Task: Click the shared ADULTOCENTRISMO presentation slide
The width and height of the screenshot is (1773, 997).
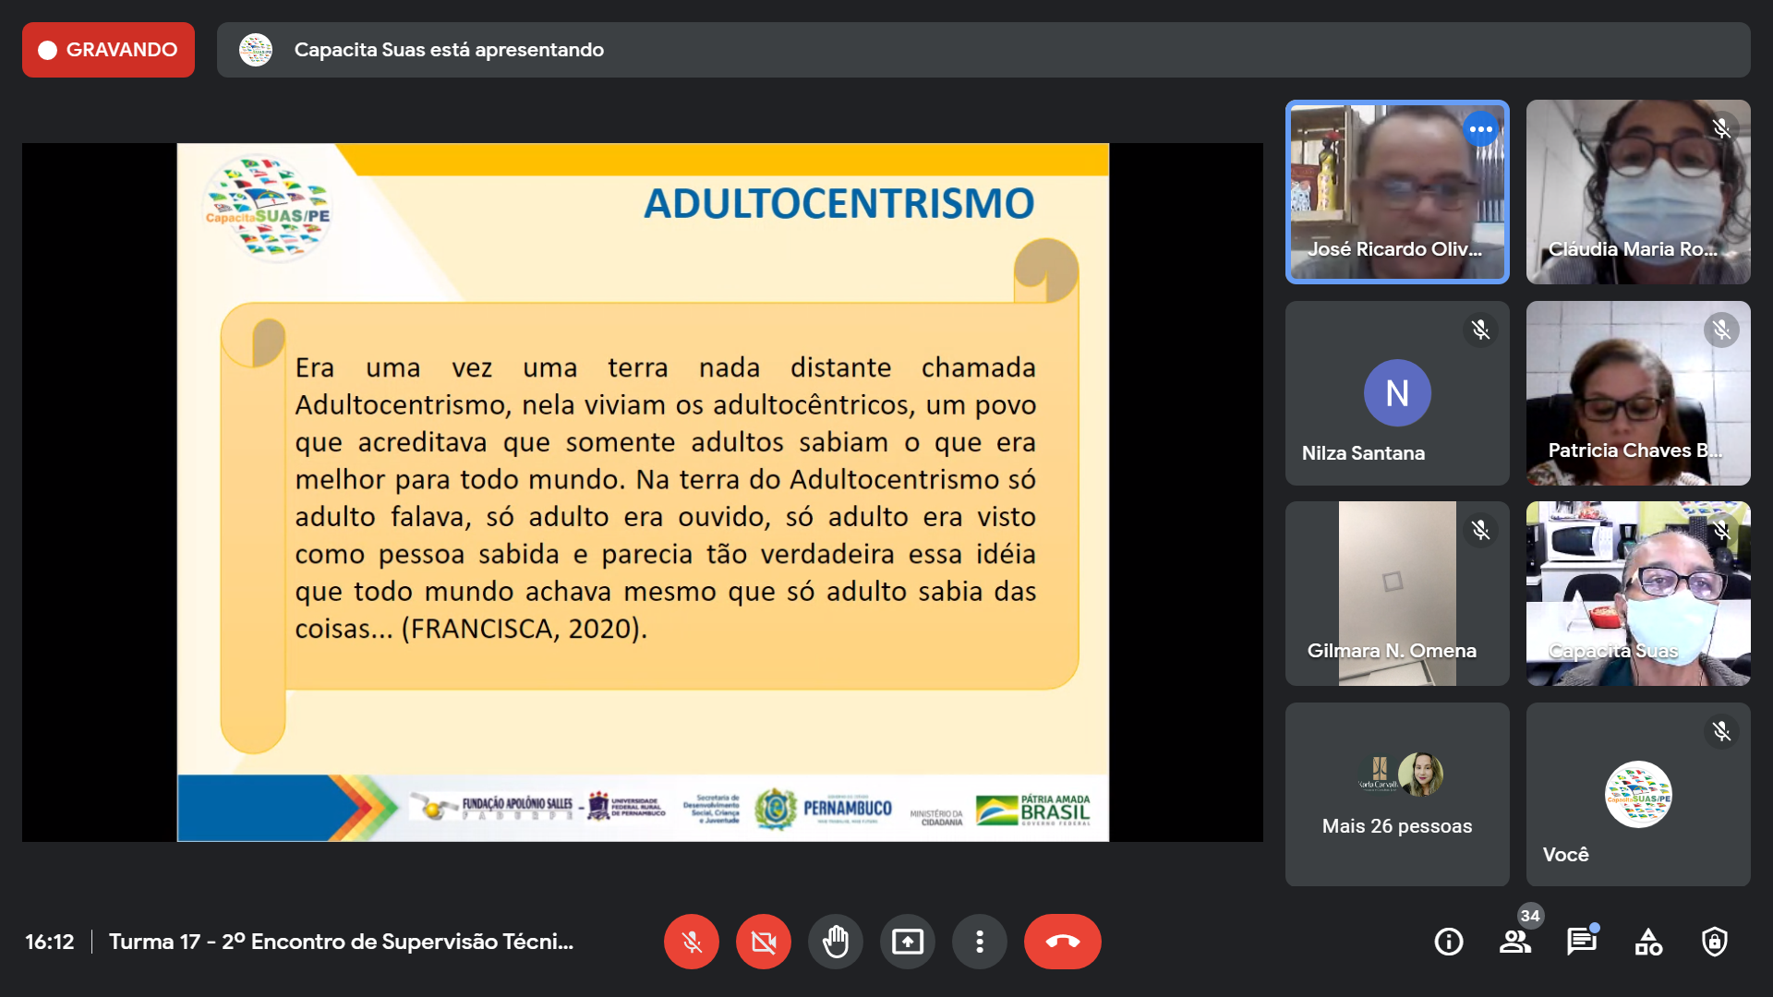Action: [643, 491]
